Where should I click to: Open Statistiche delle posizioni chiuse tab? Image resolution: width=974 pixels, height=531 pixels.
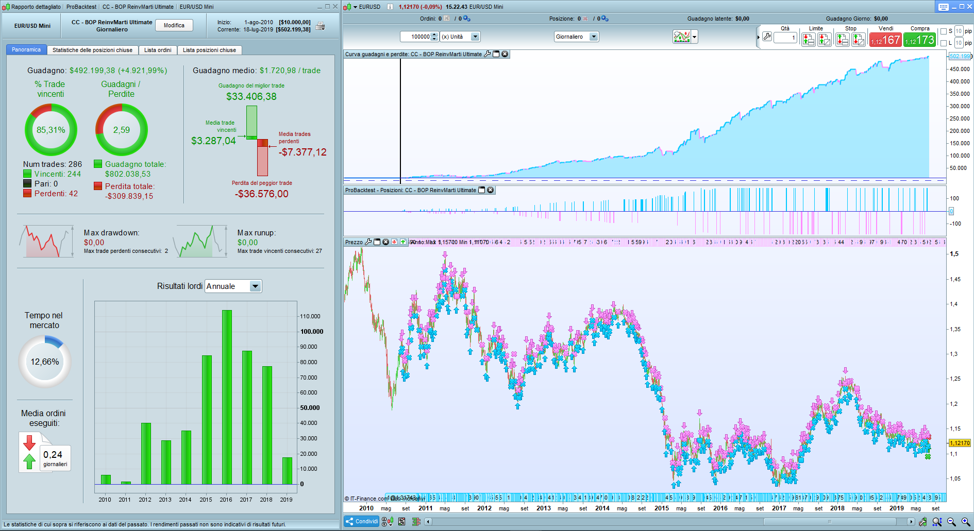click(92, 50)
